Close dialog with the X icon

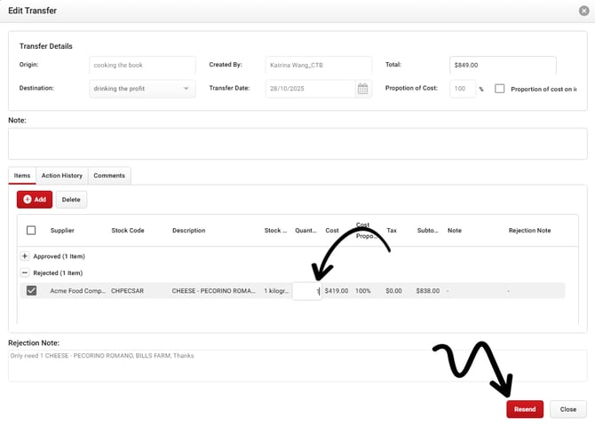[x=583, y=11]
